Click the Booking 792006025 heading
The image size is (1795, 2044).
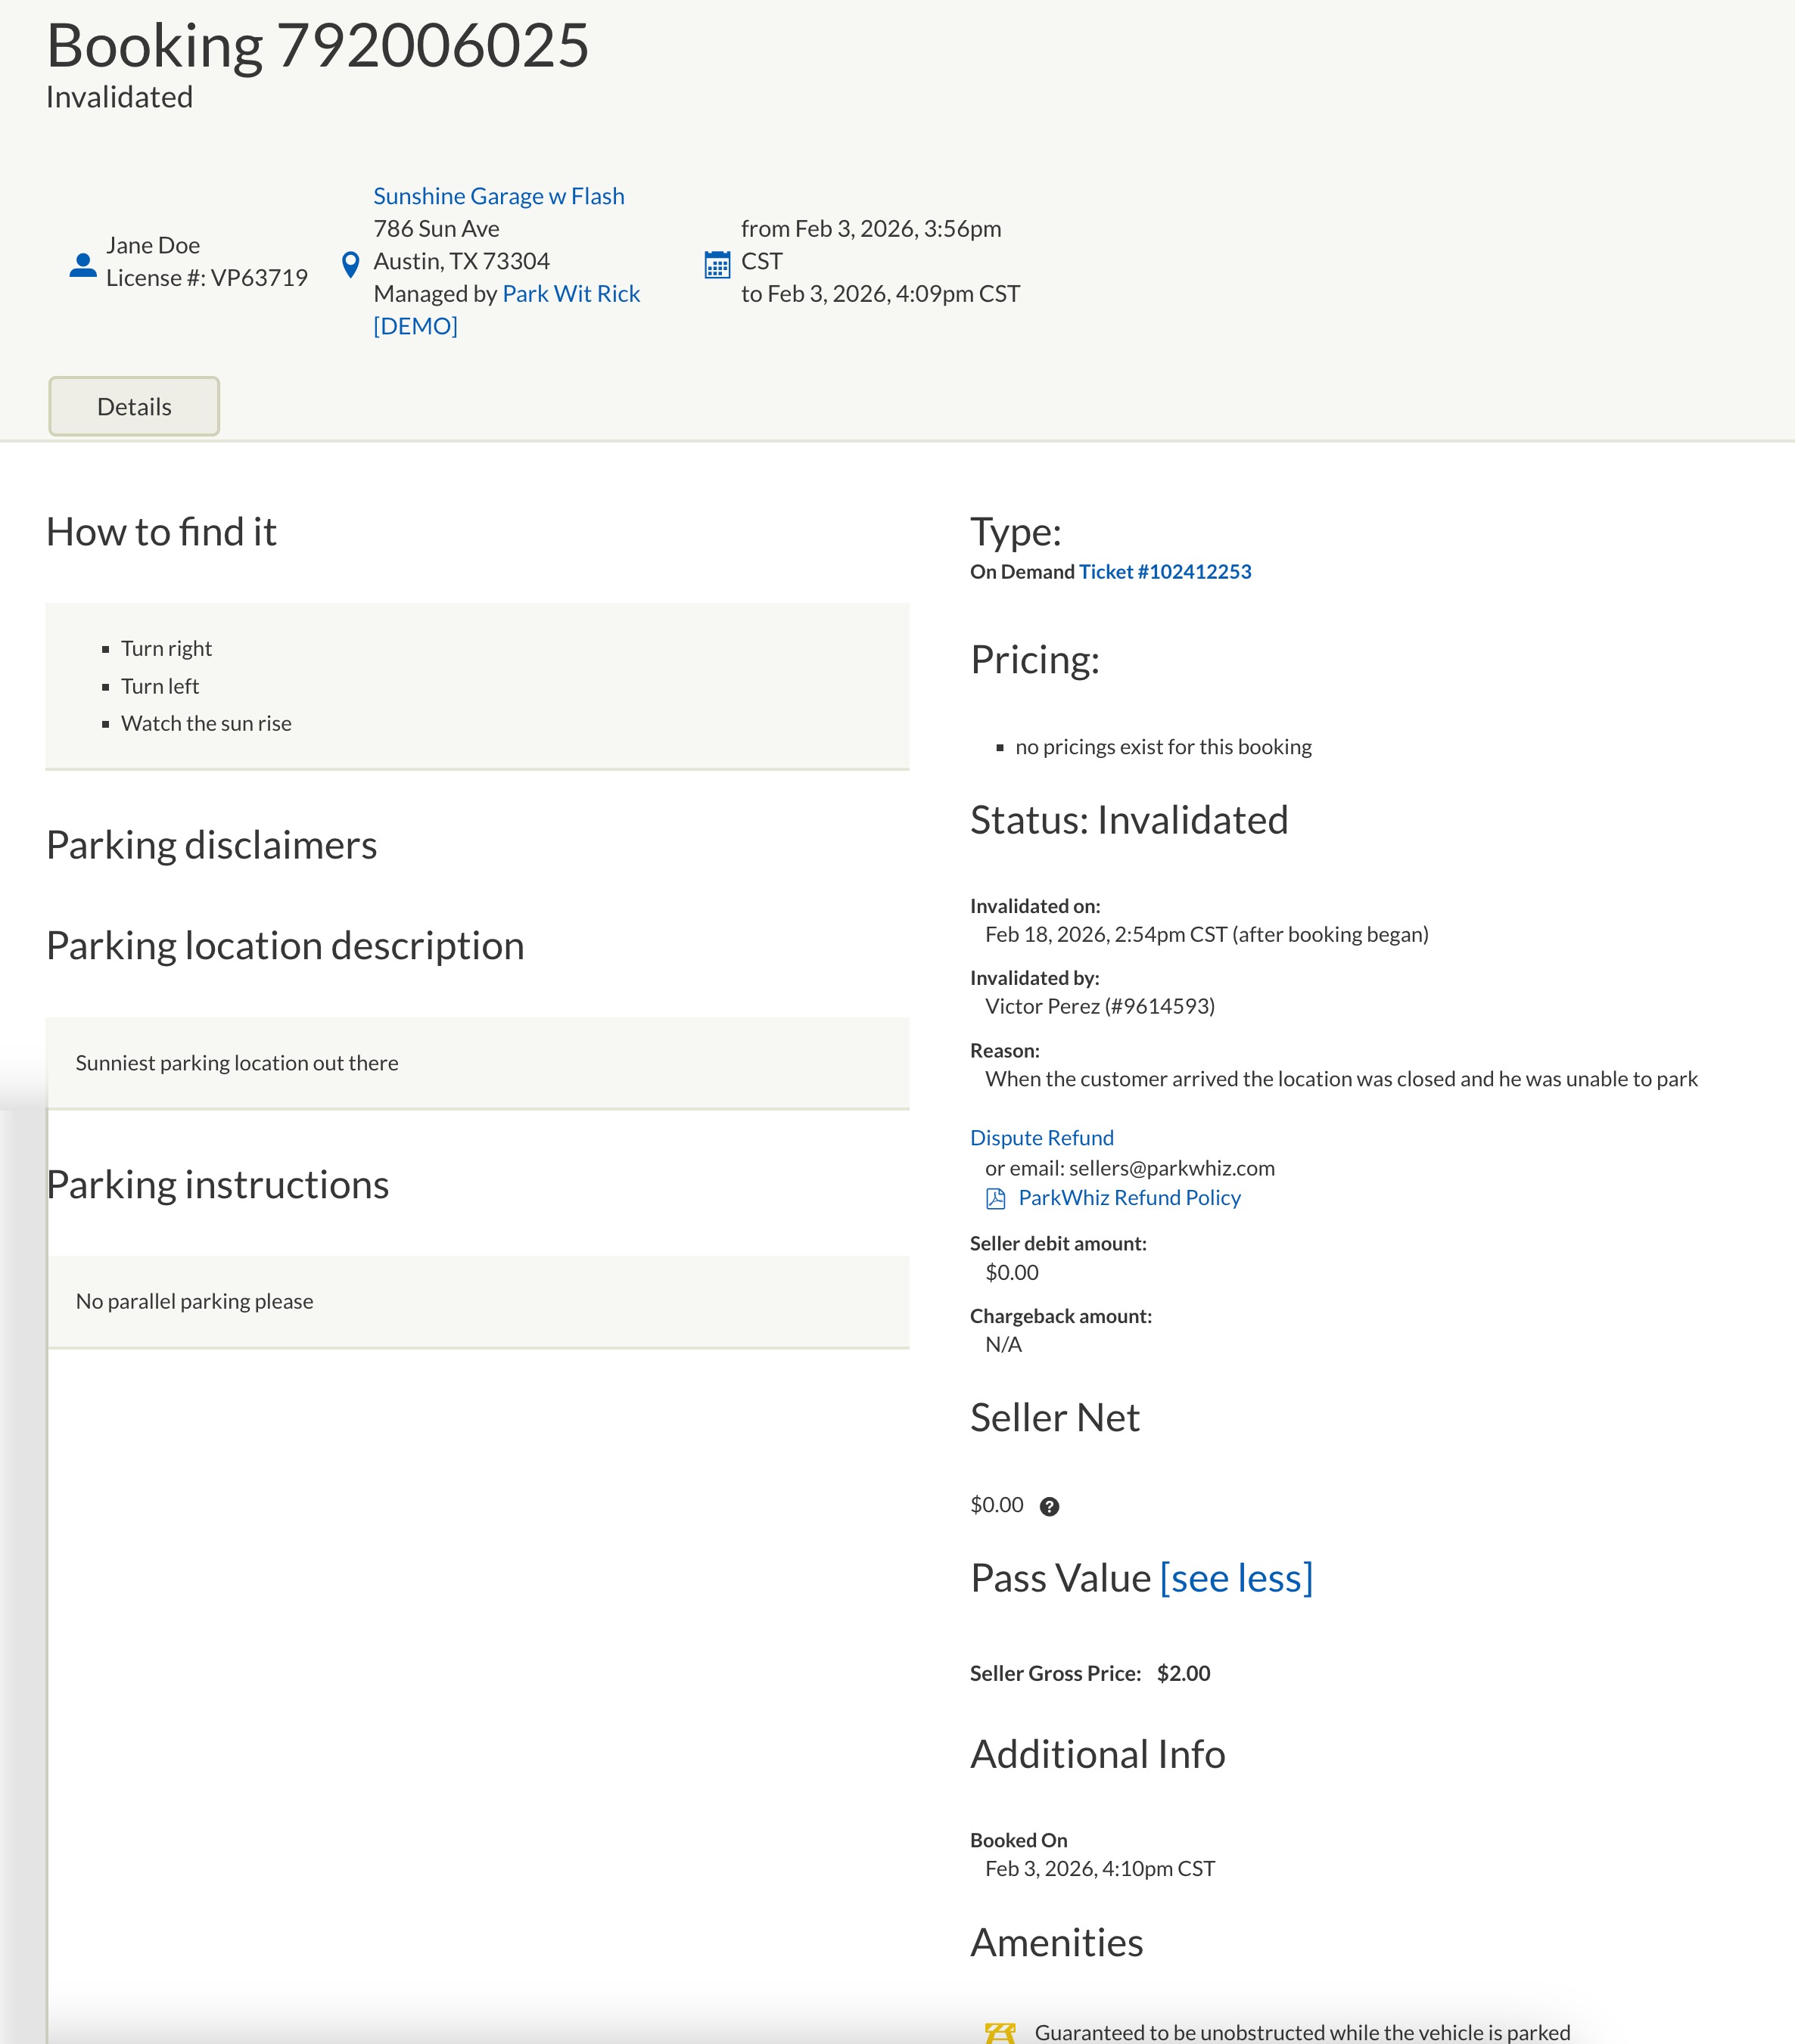tap(318, 46)
